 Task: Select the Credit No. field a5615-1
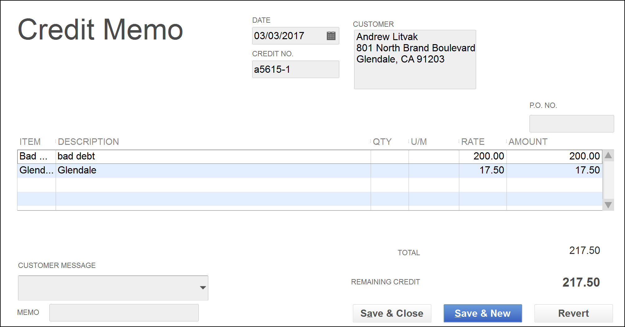295,69
